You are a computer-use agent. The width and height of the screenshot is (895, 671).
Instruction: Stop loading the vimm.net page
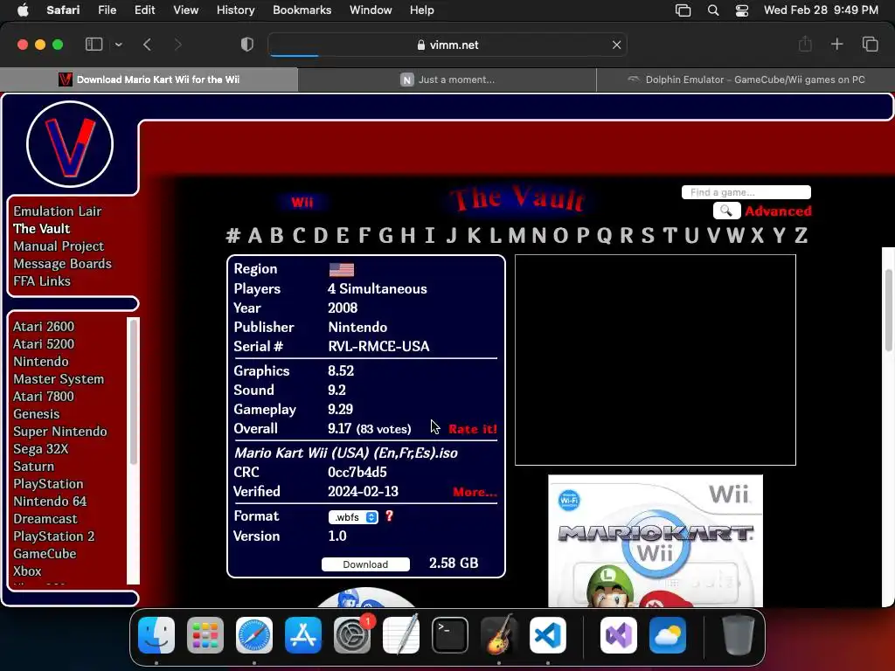tap(616, 45)
